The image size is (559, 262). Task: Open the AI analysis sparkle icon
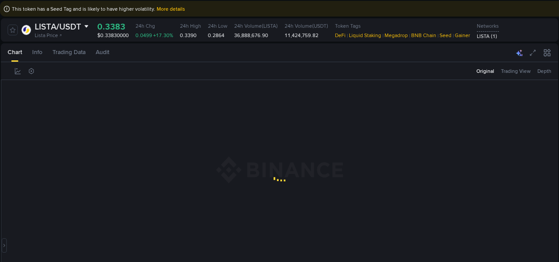point(519,52)
